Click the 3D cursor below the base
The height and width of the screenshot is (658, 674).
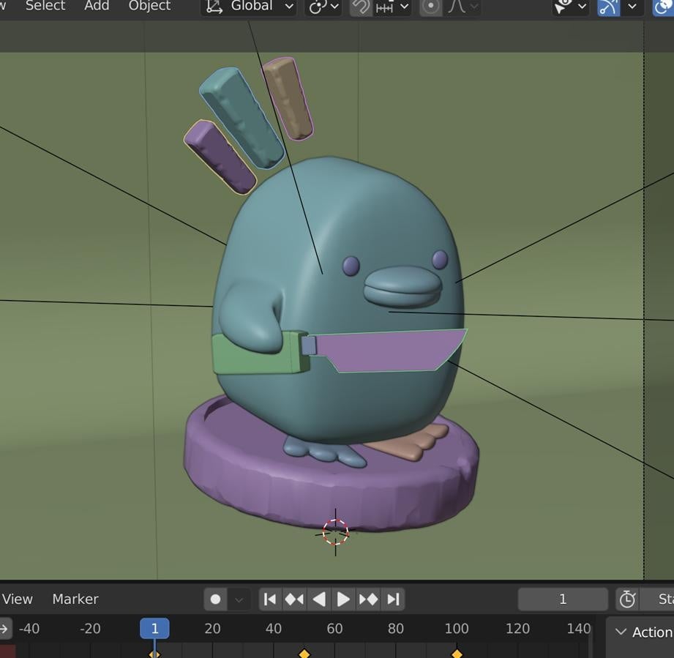pyautogui.click(x=335, y=532)
